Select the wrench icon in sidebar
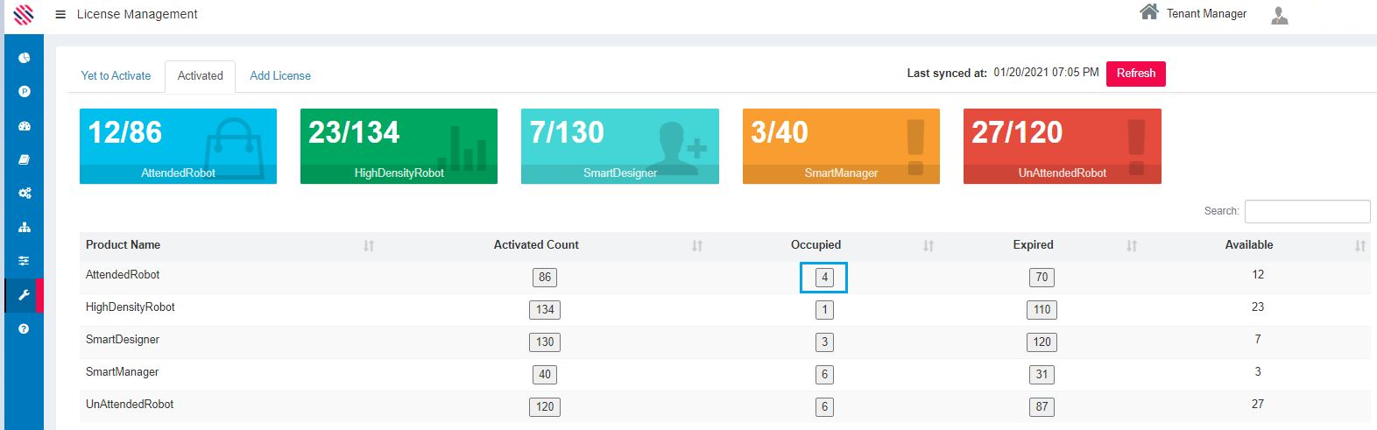The width and height of the screenshot is (1377, 430). 25,295
